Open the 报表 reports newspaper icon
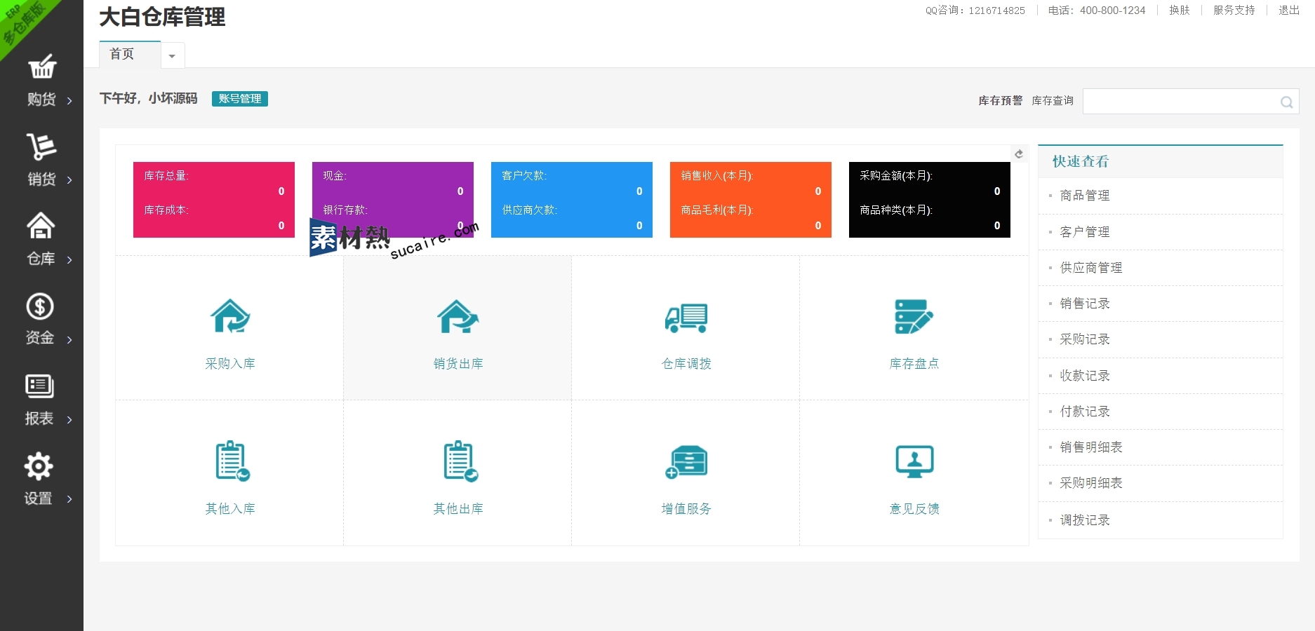Image resolution: width=1315 pixels, height=631 pixels. 39,386
